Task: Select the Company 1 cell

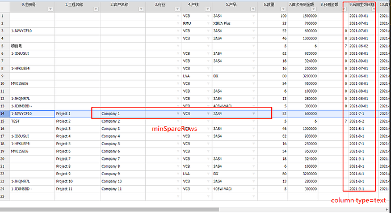Action: [123, 114]
